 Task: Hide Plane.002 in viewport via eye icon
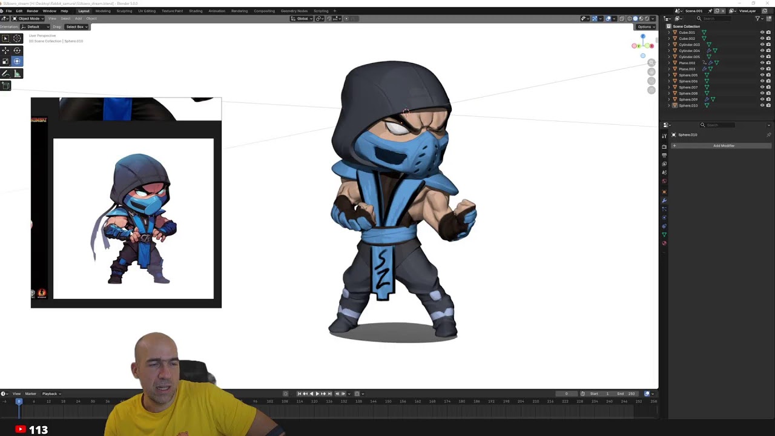coord(762,62)
